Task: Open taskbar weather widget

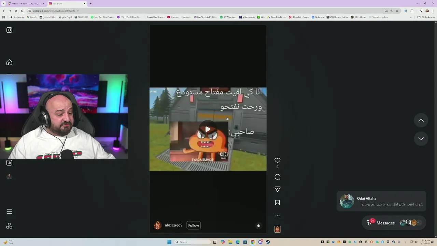Action: click(x=8, y=242)
